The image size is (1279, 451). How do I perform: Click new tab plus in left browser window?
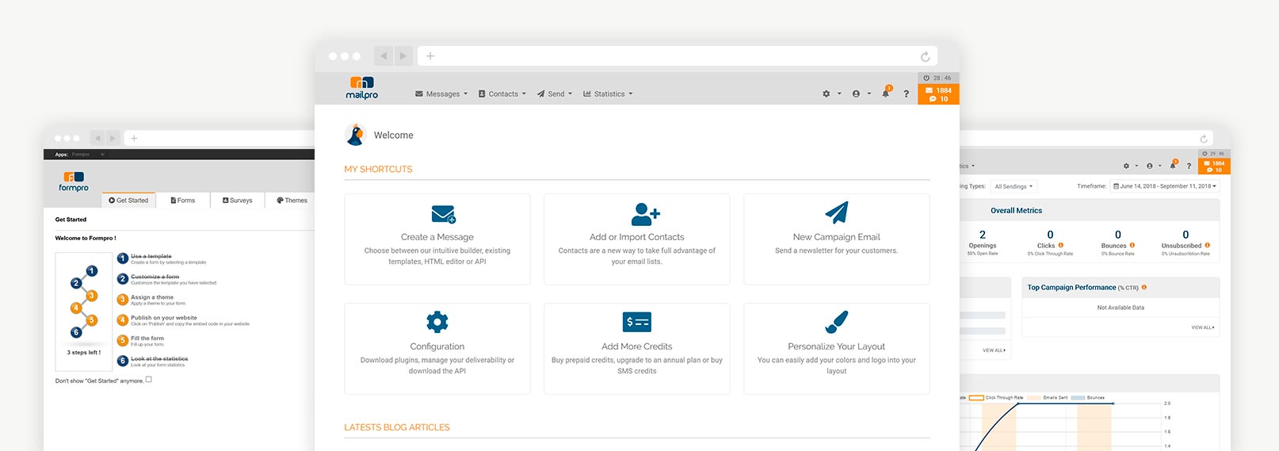[x=134, y=138]
